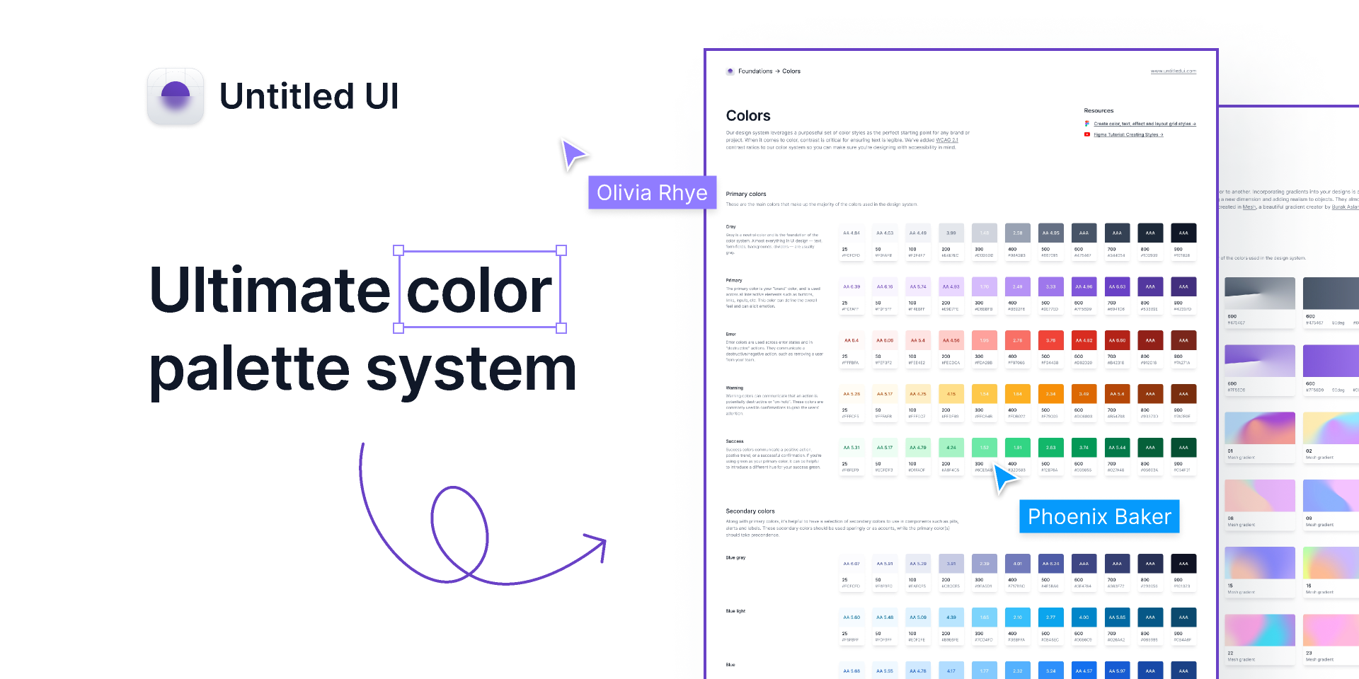Click the Phoenix Baker name tag
Viewport: 1359px width, 679px height.
click(x=1099, y=516)
